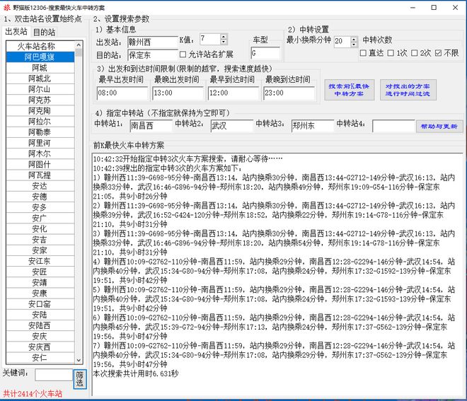467x401 pixels.
Task: Edit the 最早到达时间 field
Action: click(x=233, y=93)
